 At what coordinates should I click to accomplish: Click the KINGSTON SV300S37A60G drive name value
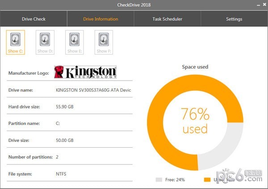[93, 90]
